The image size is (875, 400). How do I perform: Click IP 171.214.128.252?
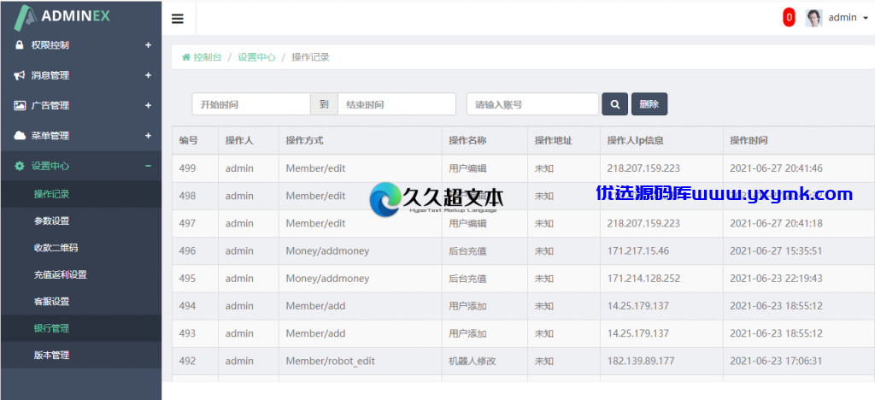click(644, 279)
